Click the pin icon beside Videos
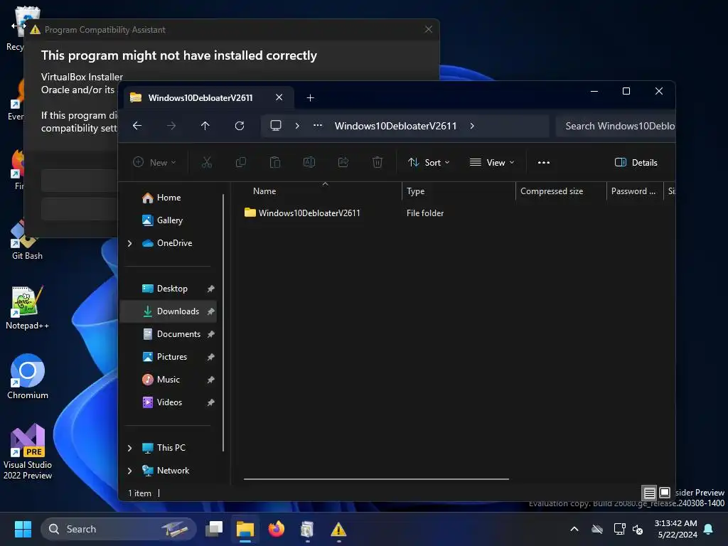728x546 pixels. (210, 402)
